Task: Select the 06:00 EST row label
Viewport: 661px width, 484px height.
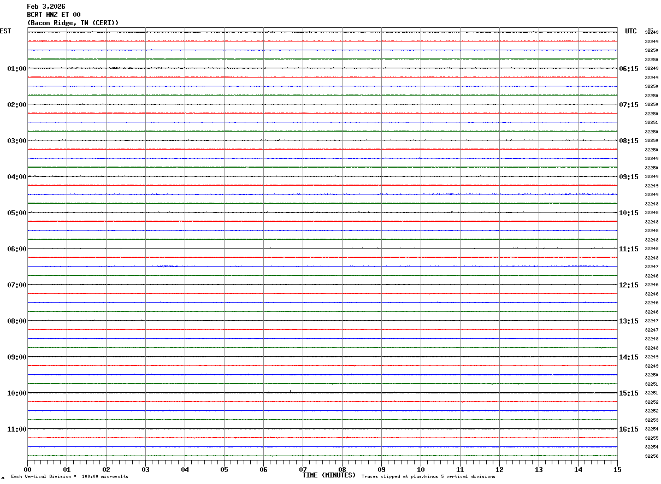Action: click(17, 249)
